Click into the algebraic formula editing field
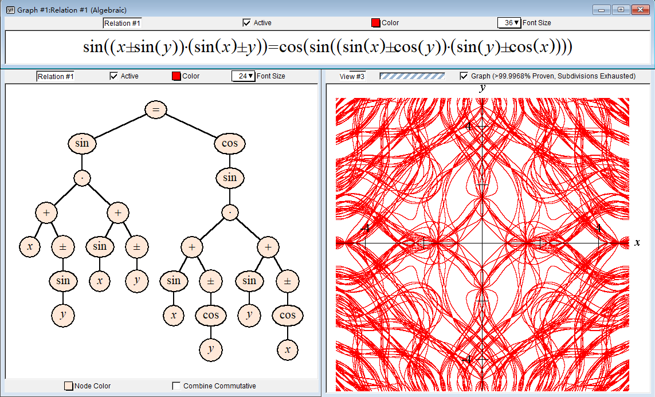 click(x=328, y=47)
